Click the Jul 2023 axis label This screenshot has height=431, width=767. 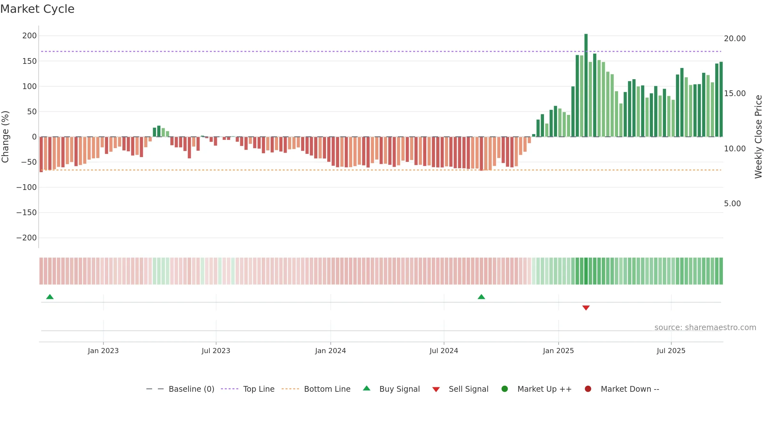(x=216, y=351)
